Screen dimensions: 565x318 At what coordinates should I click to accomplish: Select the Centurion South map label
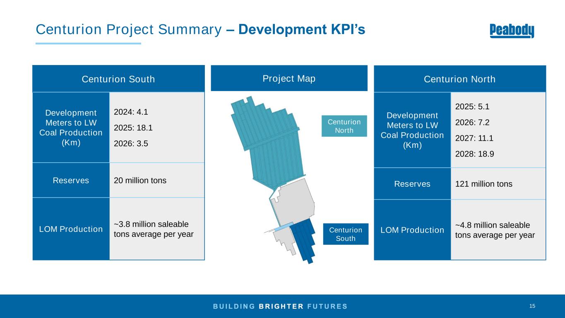coord(346,234)
